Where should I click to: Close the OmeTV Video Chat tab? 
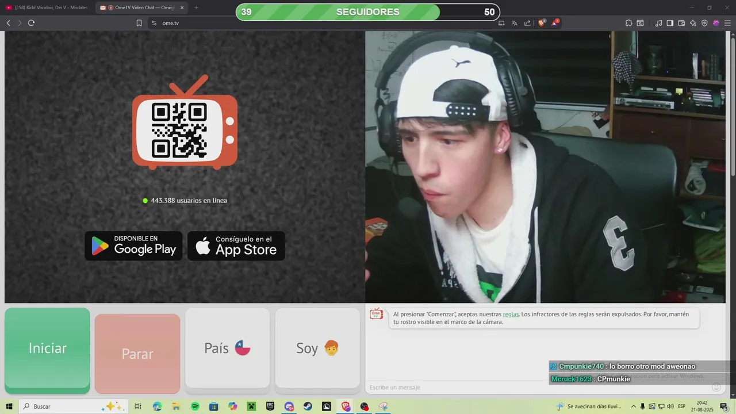click(x=182, y=7)
